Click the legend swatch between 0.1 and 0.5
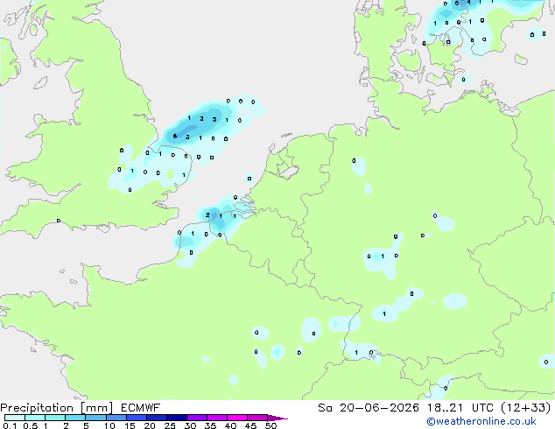This screenshot has width=555, height=429. click(15, 418)
